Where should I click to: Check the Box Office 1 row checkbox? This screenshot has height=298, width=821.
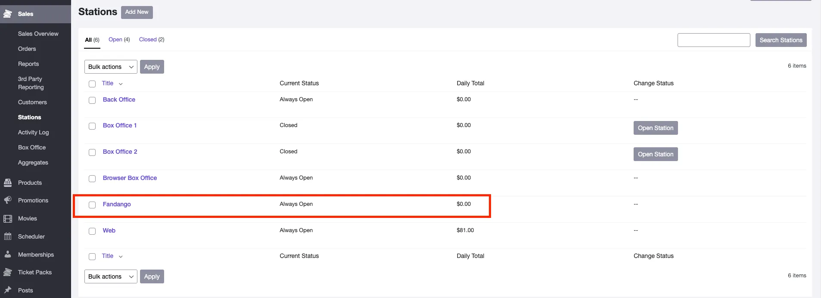92,126
